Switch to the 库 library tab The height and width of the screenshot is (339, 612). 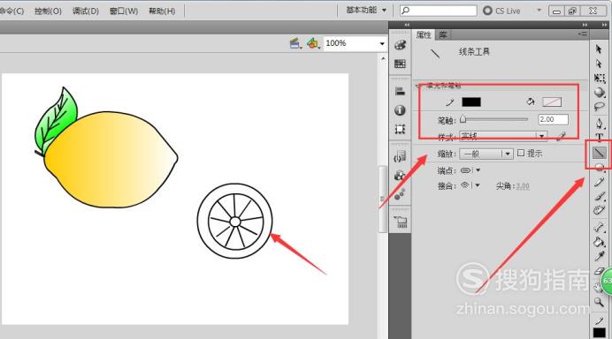coord(443,34)
